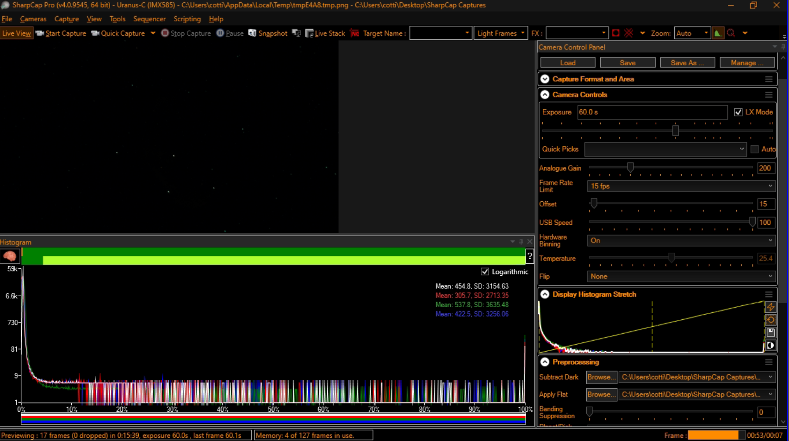Click Quick Capture in the toolbar
The width and height of the screenshot is (789, 441).
click(118, 33)
